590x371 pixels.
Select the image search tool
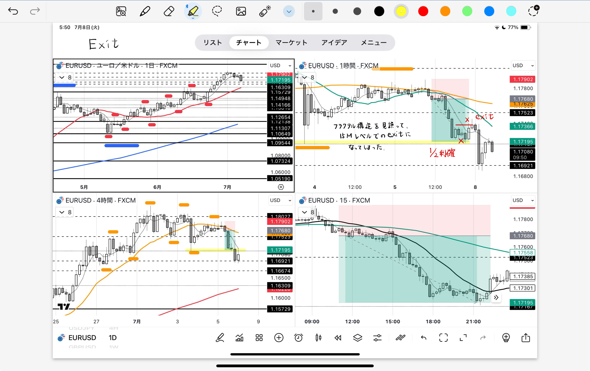[121, 11]
